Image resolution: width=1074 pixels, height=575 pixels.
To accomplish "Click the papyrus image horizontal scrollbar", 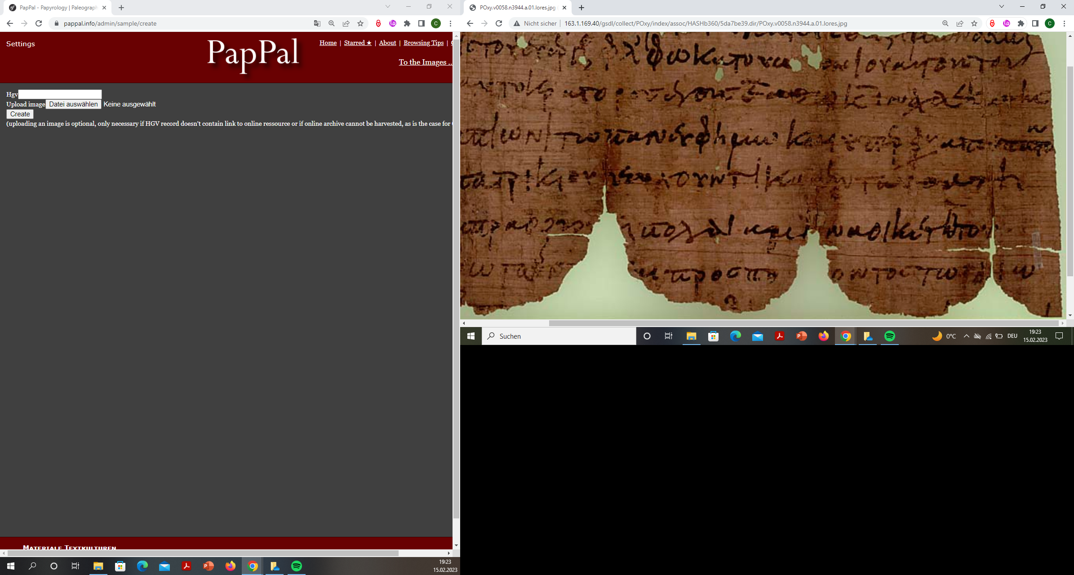I will point(803,323).
